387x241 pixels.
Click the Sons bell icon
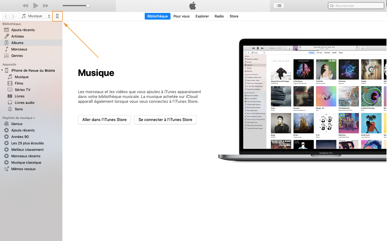[10, 109]
